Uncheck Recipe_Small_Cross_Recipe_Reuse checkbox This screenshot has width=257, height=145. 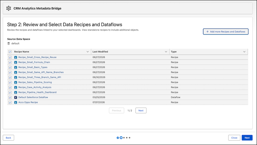pyautogui.click(x=10, y=58)
